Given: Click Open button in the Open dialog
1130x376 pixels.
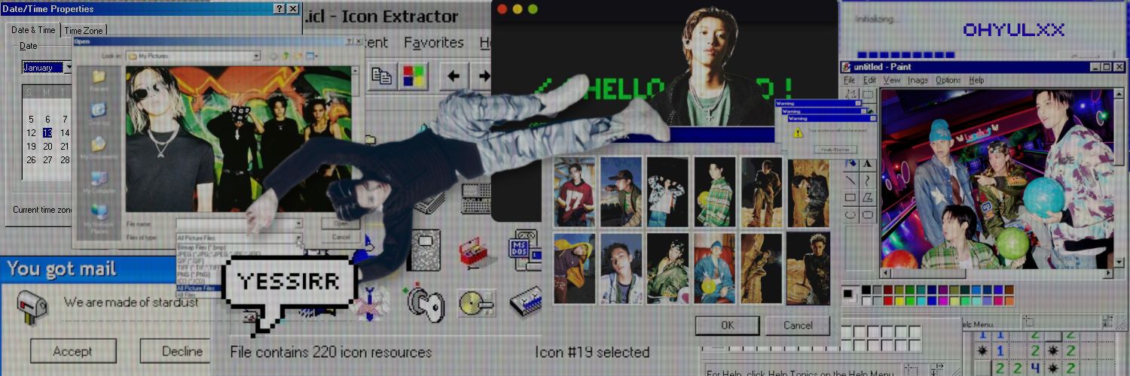Looking at the screenshot, I should tap(341, 223).
